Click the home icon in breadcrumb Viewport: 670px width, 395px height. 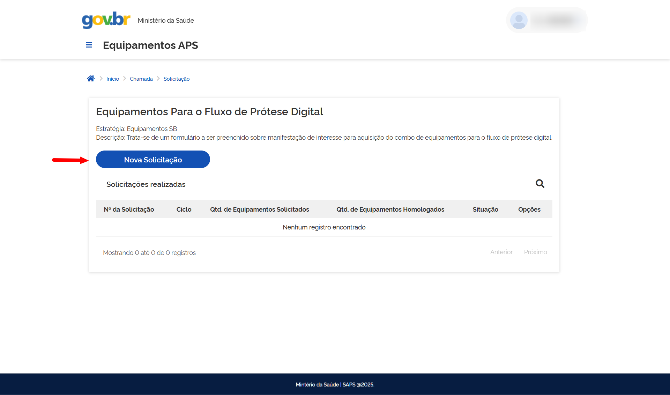click(x=91, y=78)
